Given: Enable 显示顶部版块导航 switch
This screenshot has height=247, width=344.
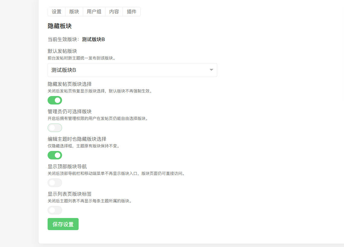Looking at the screenshot, I should click(x=55, y=183).
